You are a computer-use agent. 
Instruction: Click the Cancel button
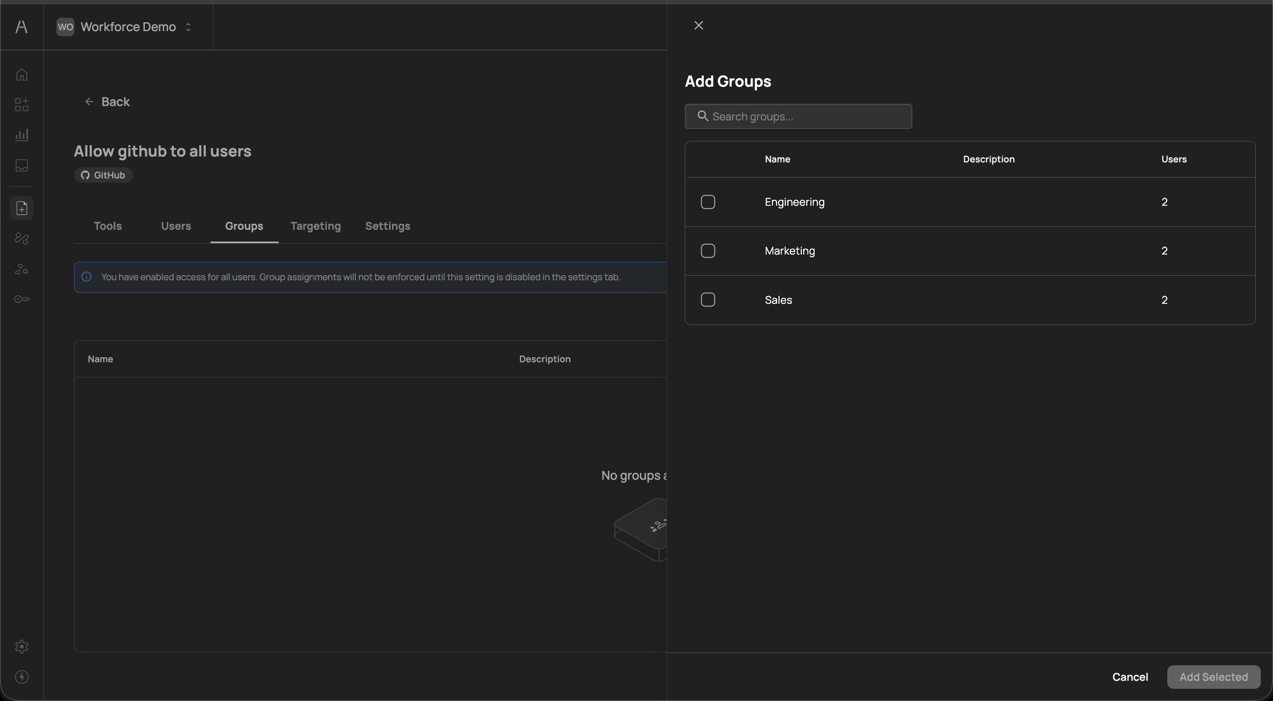click(x=1130, y=677)
